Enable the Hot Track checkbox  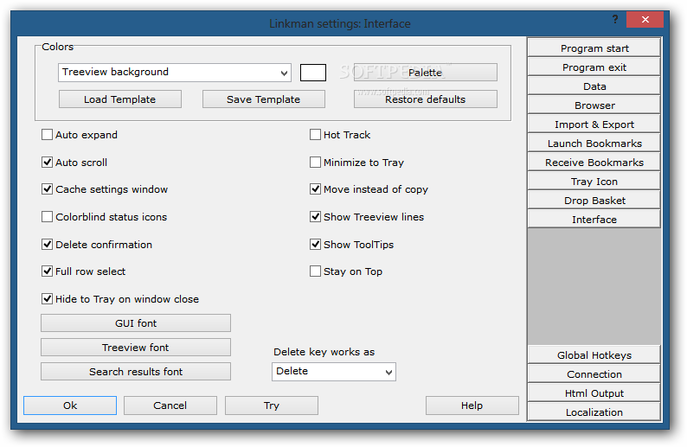315,134
